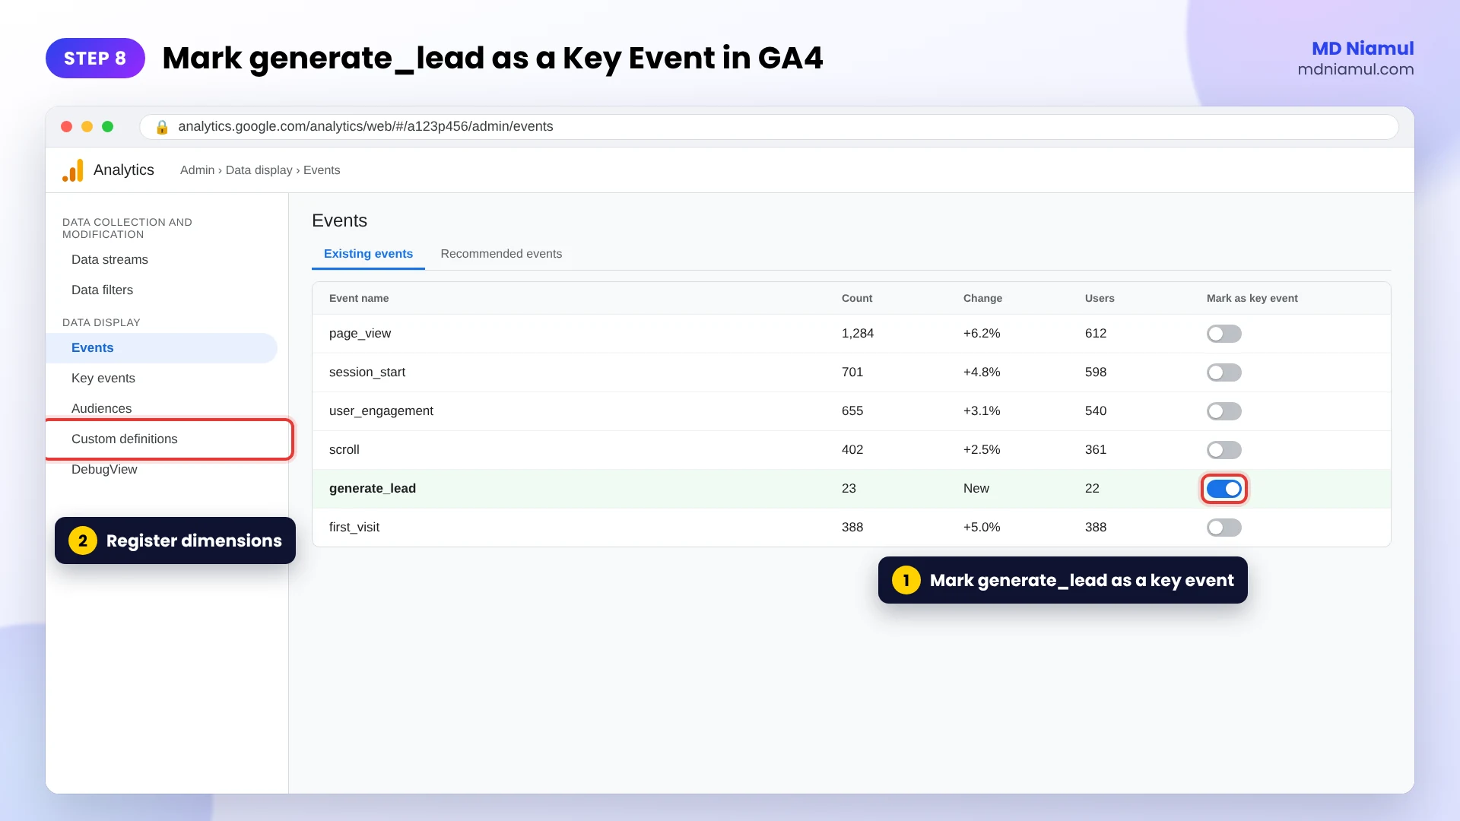The image size is (1460, 821).
Task: Open Key events in the sidebar
Action: (103, 379)
